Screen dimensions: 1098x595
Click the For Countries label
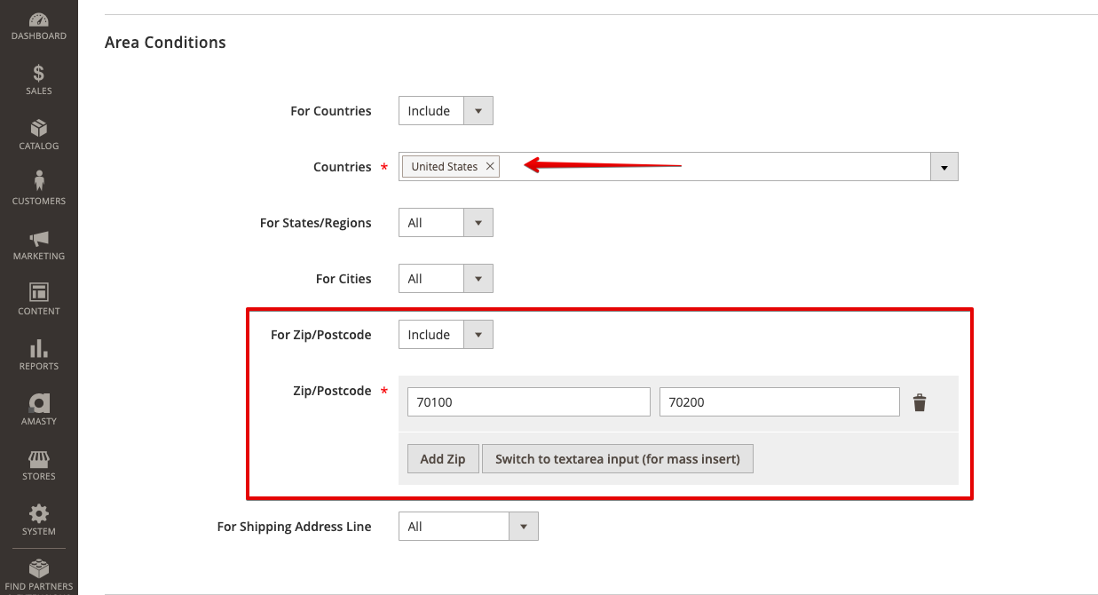pos(331,111)
